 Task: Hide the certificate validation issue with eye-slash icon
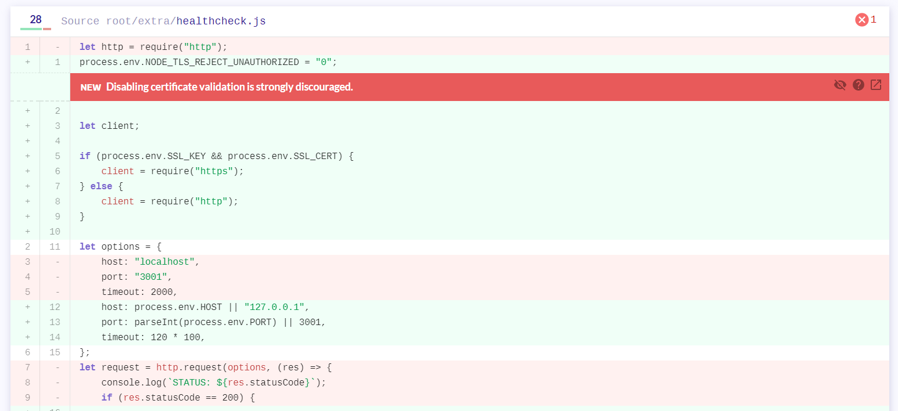point(840,85)
